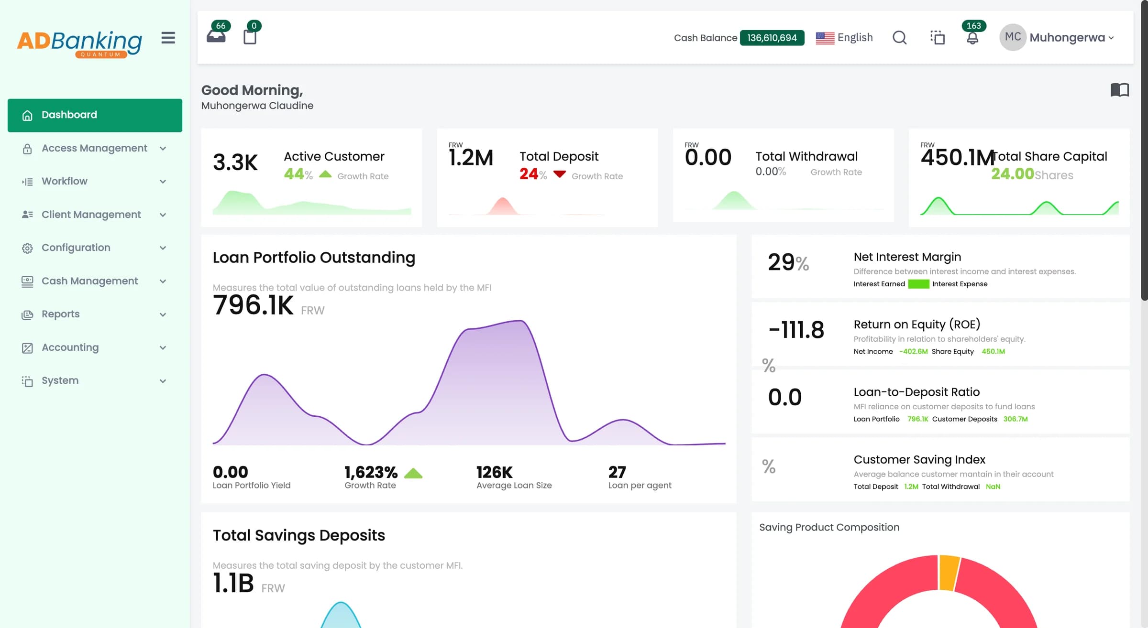The height and width of the screenshot is (628, 1148).
Task: Click '-402.6M' Net Income value
Action: [x=913, y=351]
